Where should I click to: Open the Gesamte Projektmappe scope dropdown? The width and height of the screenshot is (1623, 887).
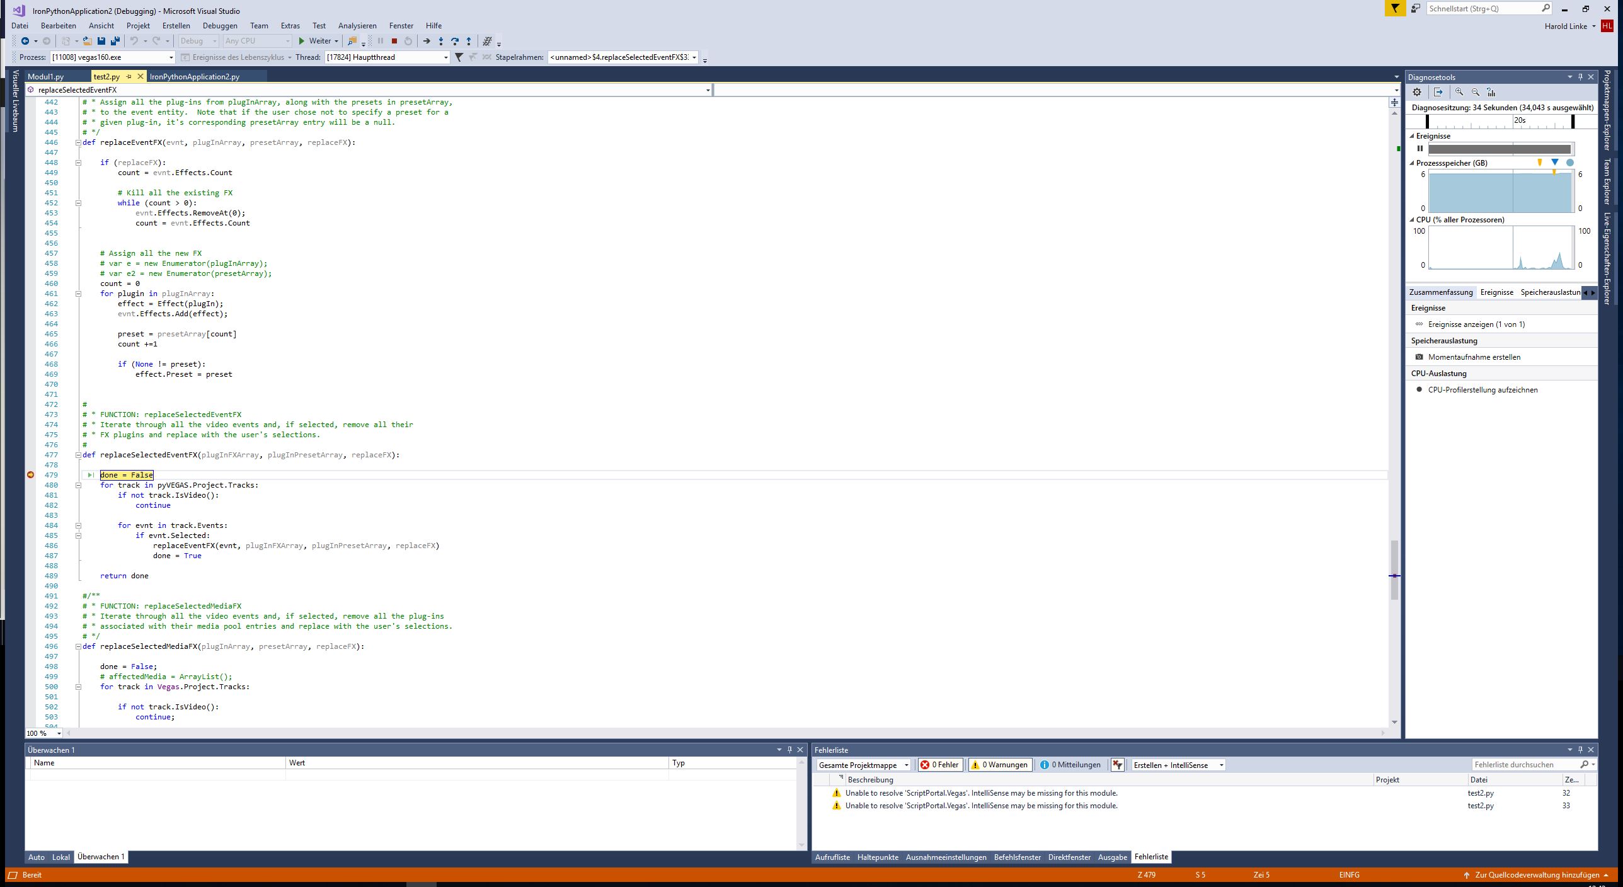click(x=907, y=765)
